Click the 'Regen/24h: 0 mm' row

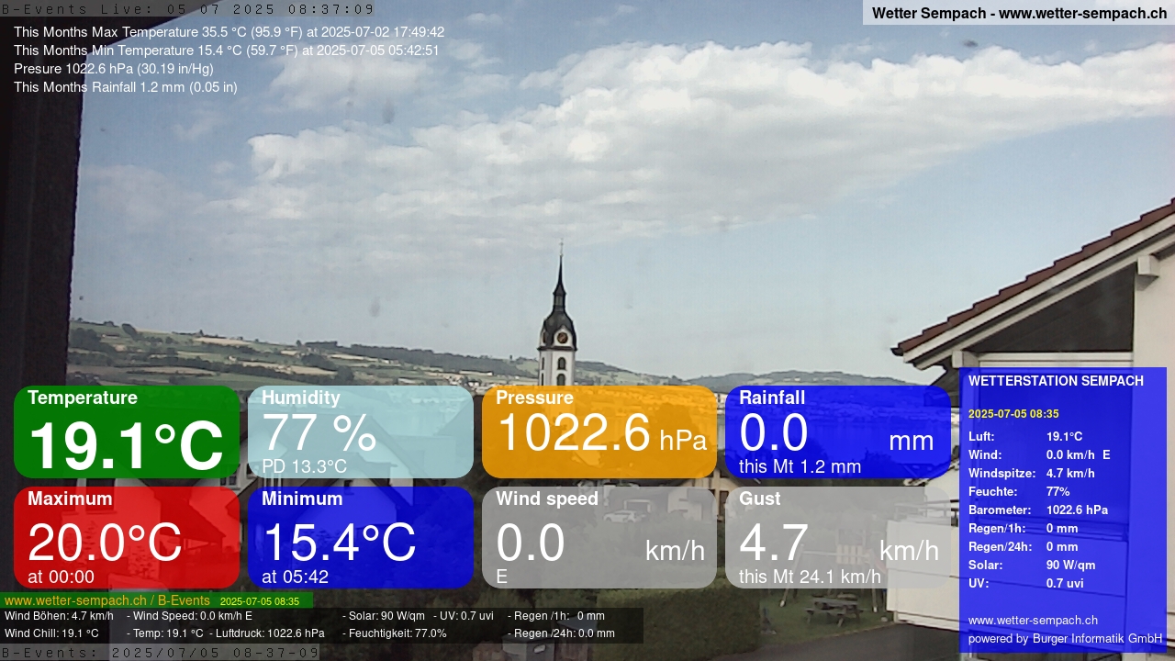[1024, 547]
